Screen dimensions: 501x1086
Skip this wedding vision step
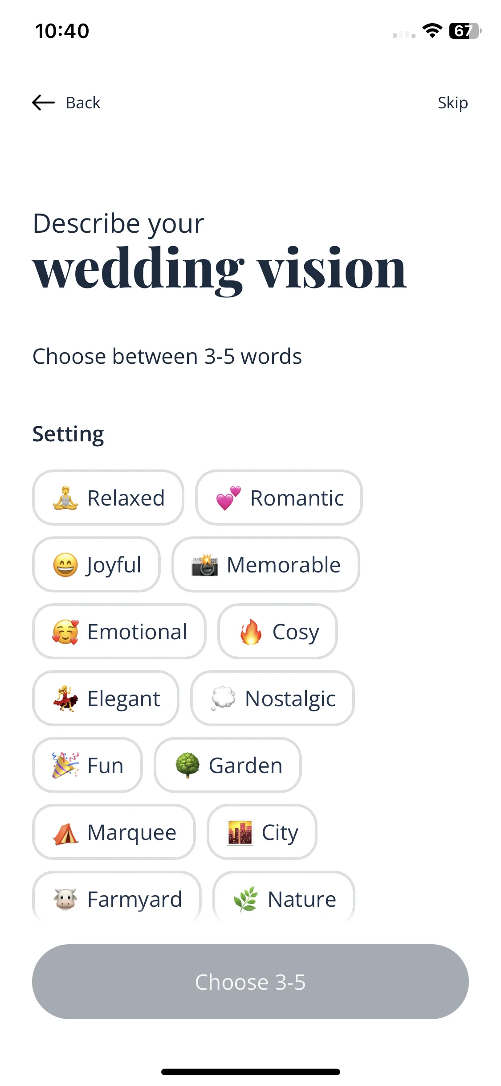click(x=452, y=103)
